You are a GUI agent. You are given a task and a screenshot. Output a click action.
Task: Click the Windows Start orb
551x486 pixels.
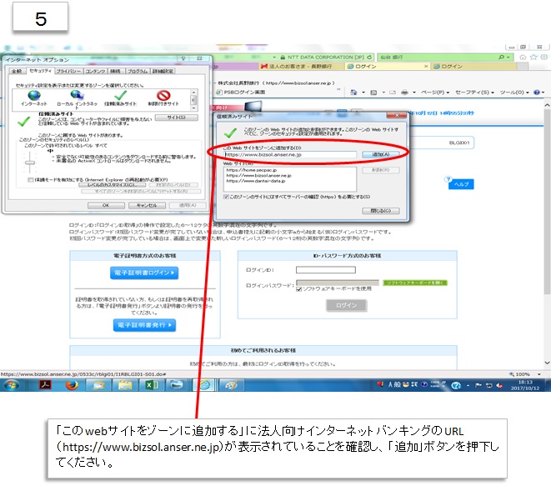coord(12,385)
